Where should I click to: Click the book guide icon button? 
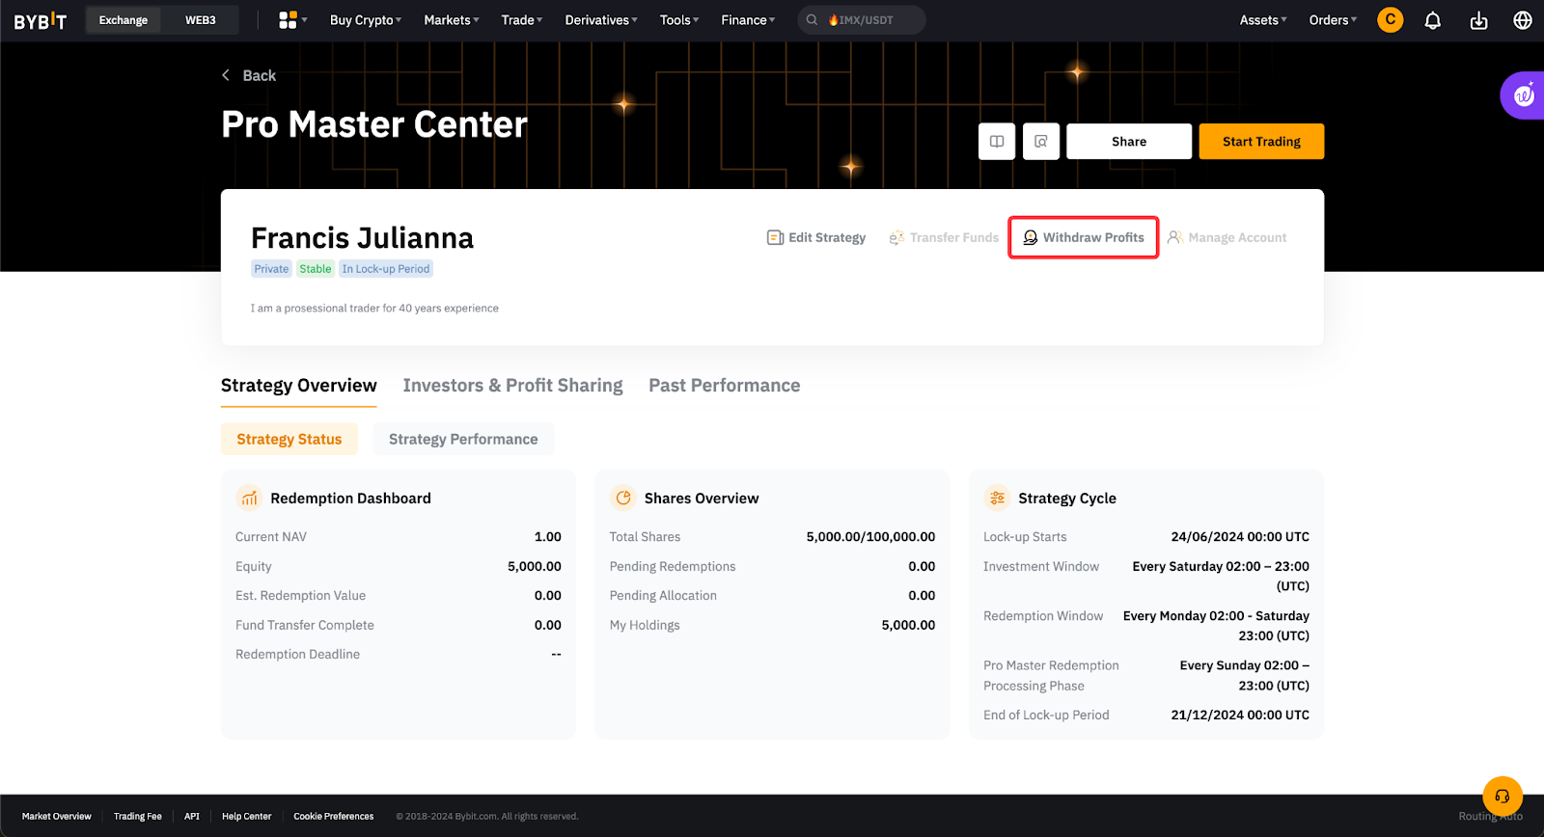pyautogui.click(x=997, y=142)
